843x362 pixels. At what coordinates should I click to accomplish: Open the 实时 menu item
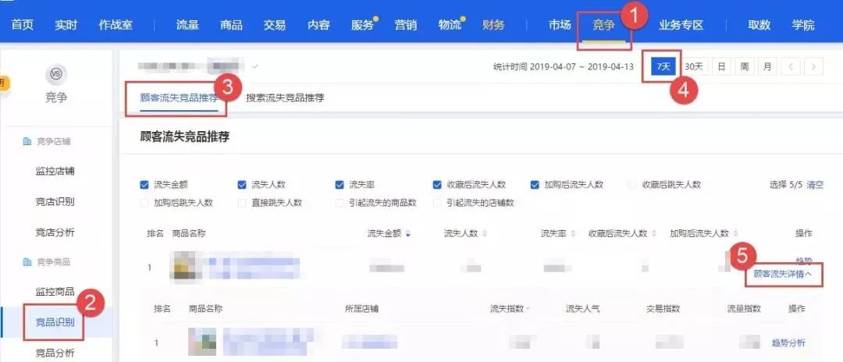pos(66,25)
